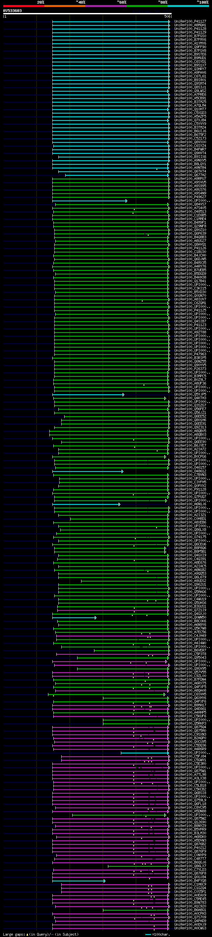Select the UniRef100_Q3HRY7 hit label

[x=190, y=69]
